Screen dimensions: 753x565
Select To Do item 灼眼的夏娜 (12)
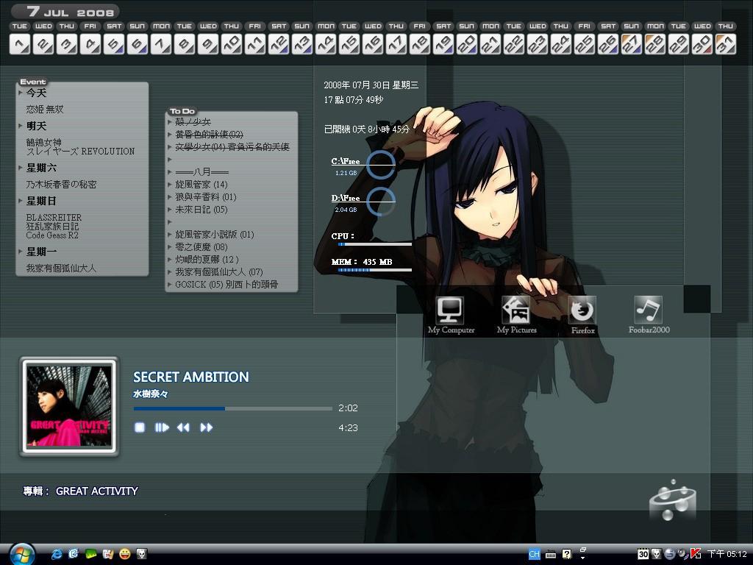(x=207, y=260)
